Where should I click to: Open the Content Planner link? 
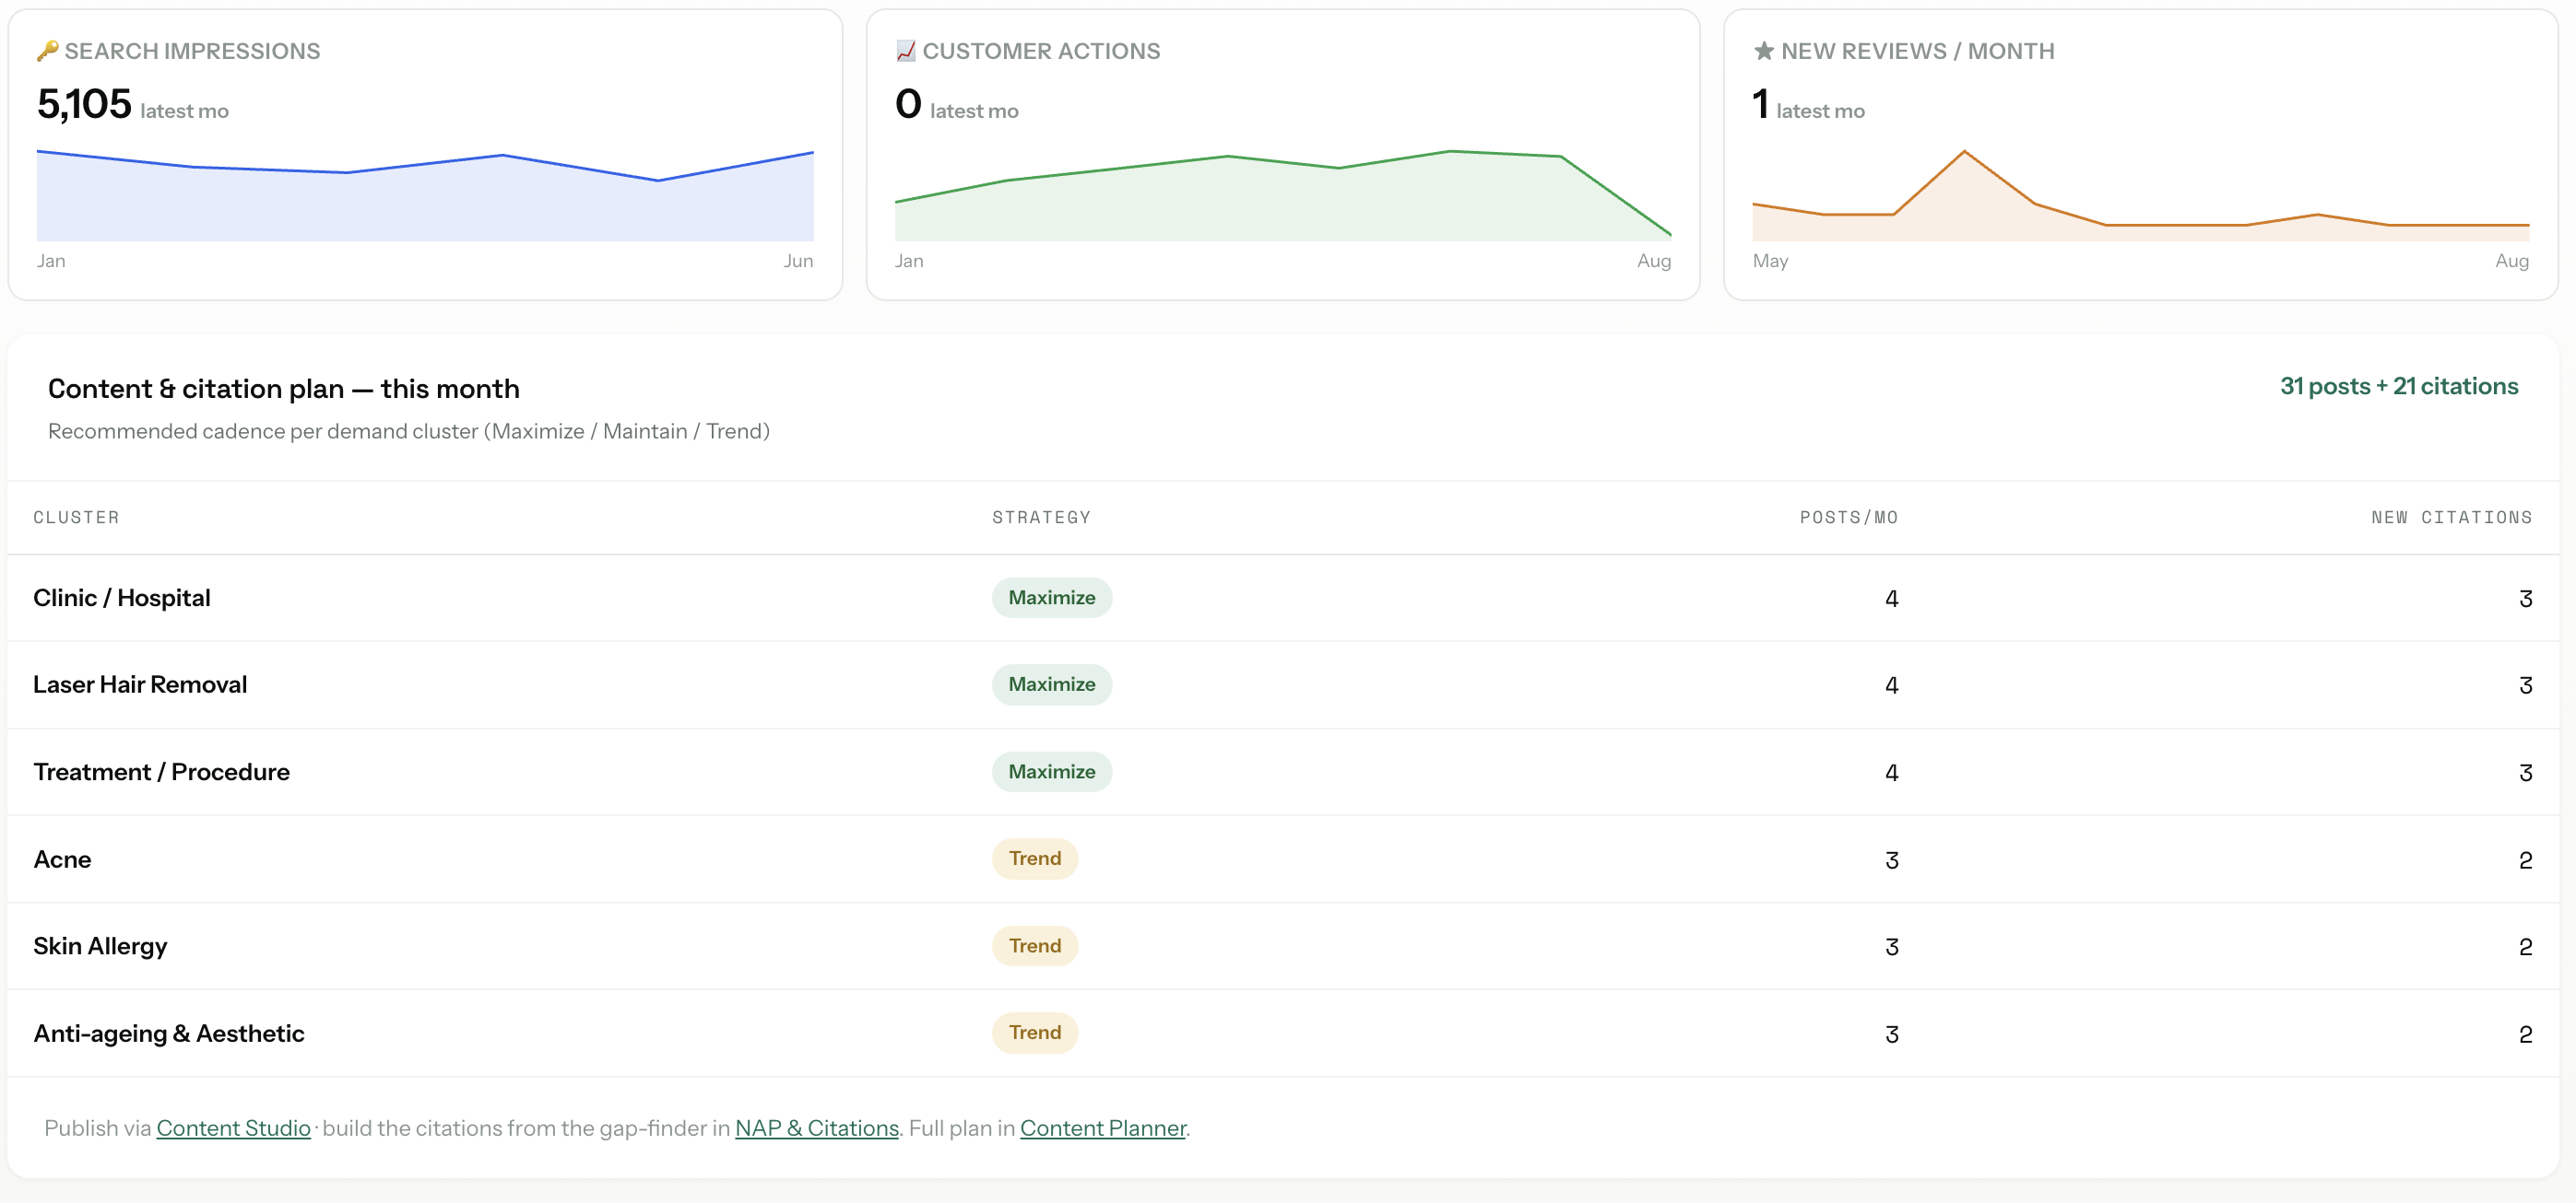1103,1128
